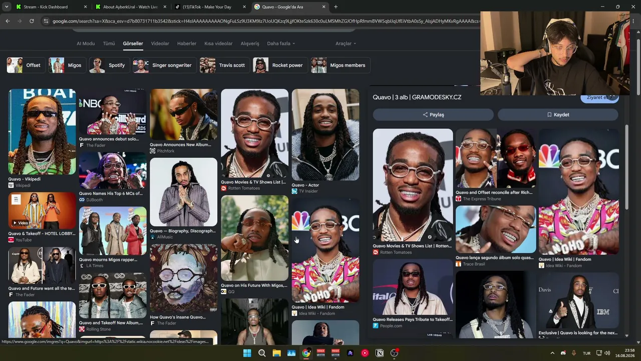Switch to About AyberkUral - Watch Live tab
This screenshot has height=361, width=641.
tap(131, 7)
